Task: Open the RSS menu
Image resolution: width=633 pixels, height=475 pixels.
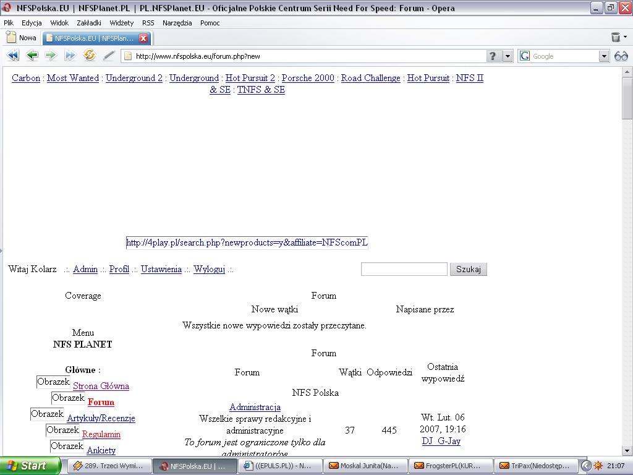Action: click(x=148, y=23)
